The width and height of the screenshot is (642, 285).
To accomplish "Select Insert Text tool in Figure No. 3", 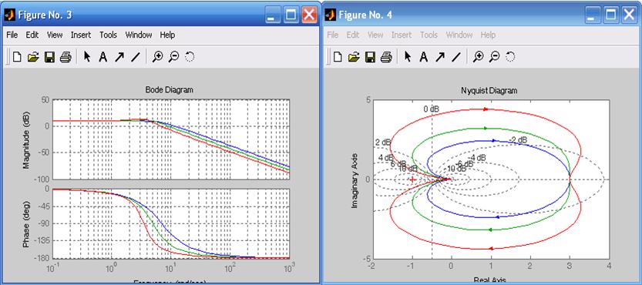I will [103, 57].
